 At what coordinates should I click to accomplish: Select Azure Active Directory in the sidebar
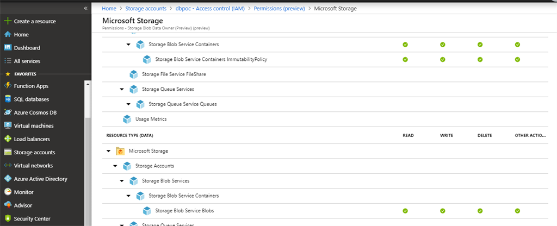click(x=40, y=179)
